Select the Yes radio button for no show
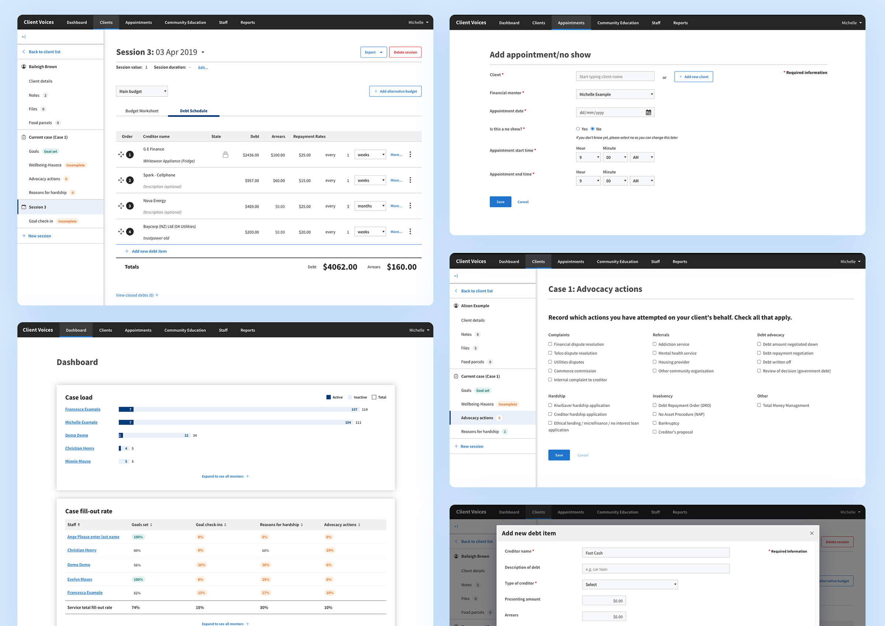The image size is (885, 626). pos(578,129)
